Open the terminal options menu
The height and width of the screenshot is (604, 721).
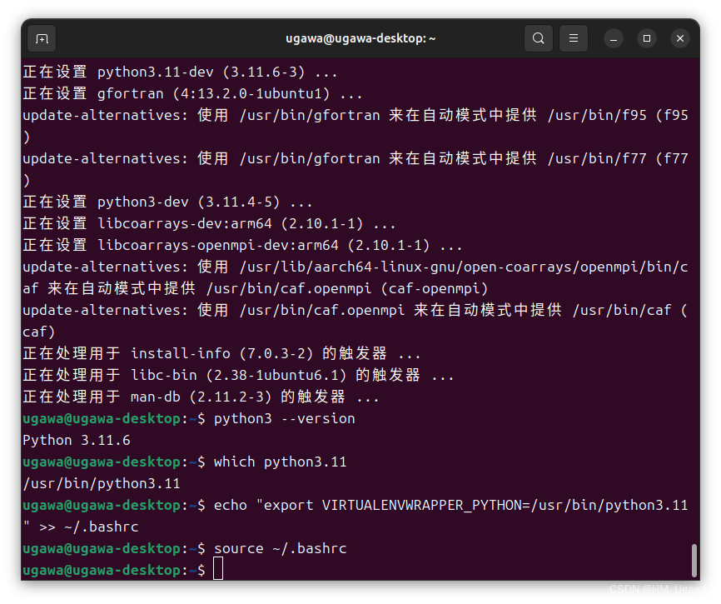tap(573, 38)
